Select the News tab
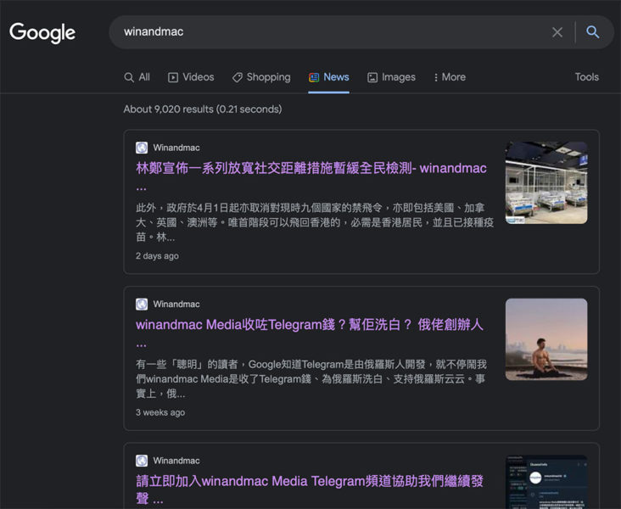The height and width of the screenshot is (509, 621). (x=328, y=77)
